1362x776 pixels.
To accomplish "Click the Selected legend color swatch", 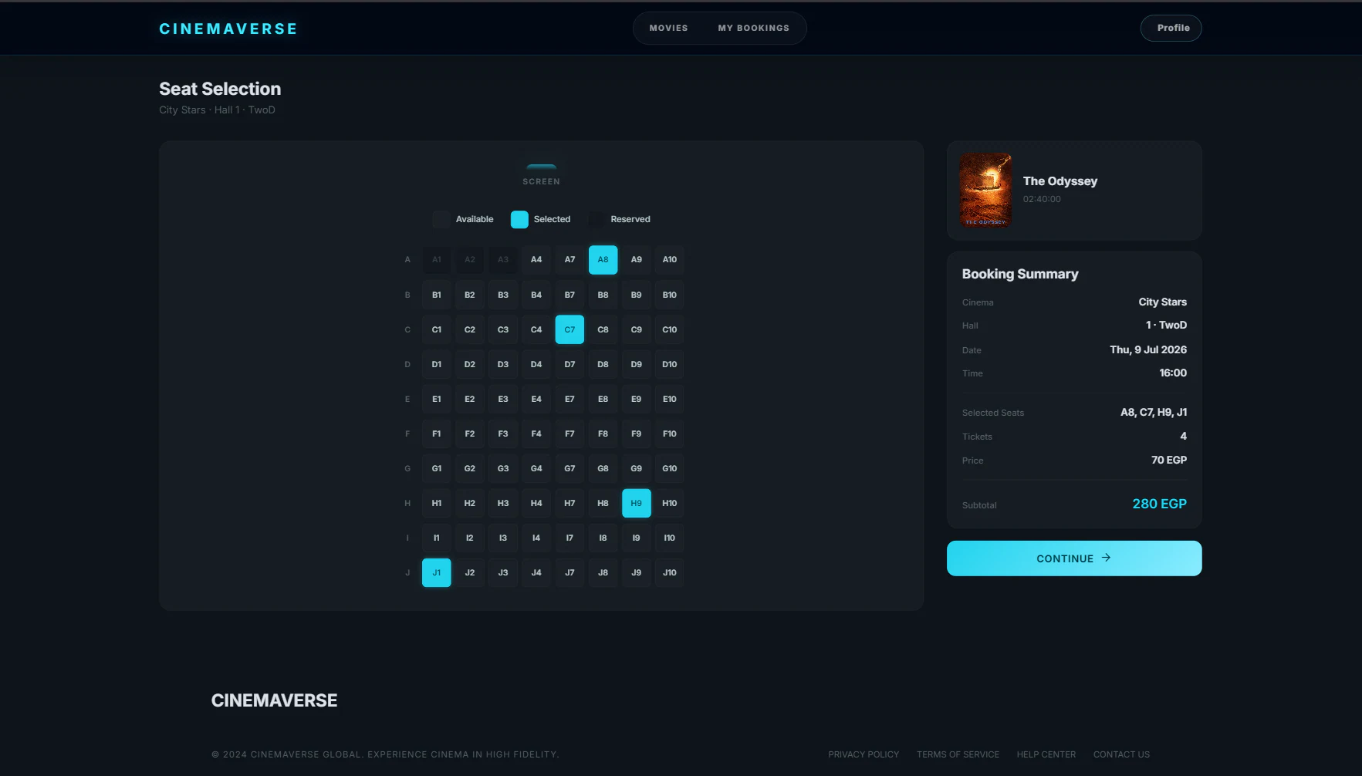I will tap(519, 219).
